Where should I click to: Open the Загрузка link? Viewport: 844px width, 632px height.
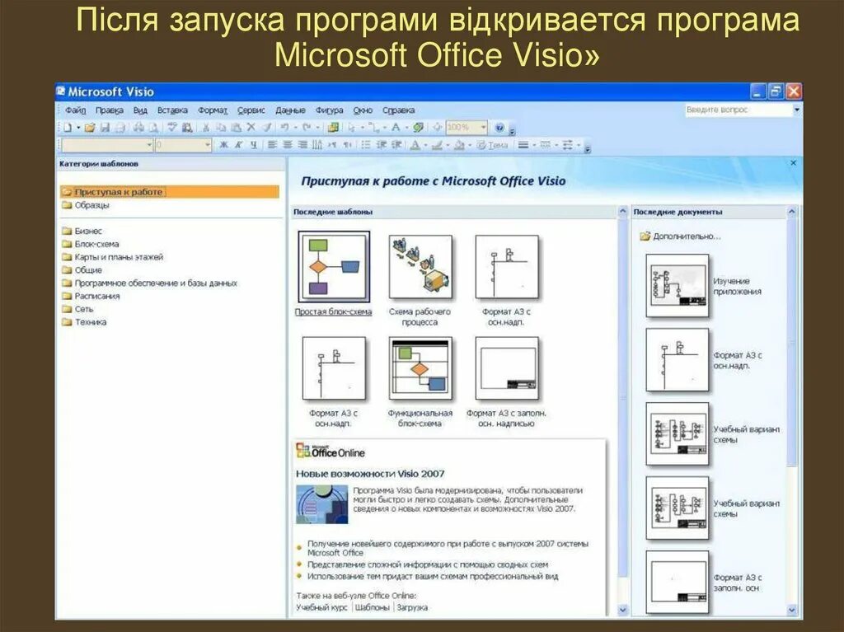412,607
